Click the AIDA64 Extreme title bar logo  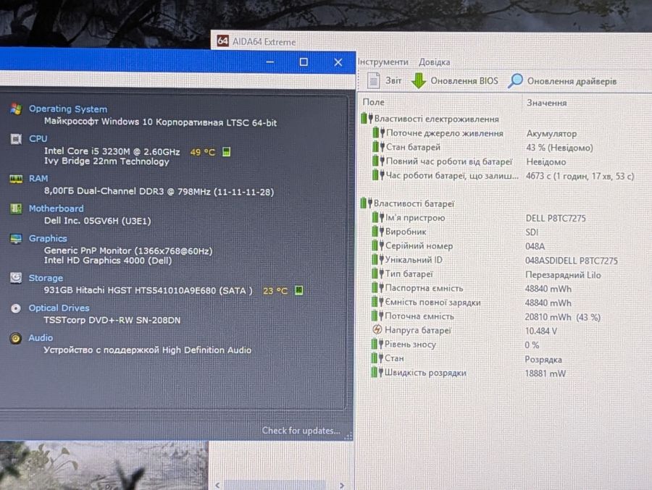[223, 41]
